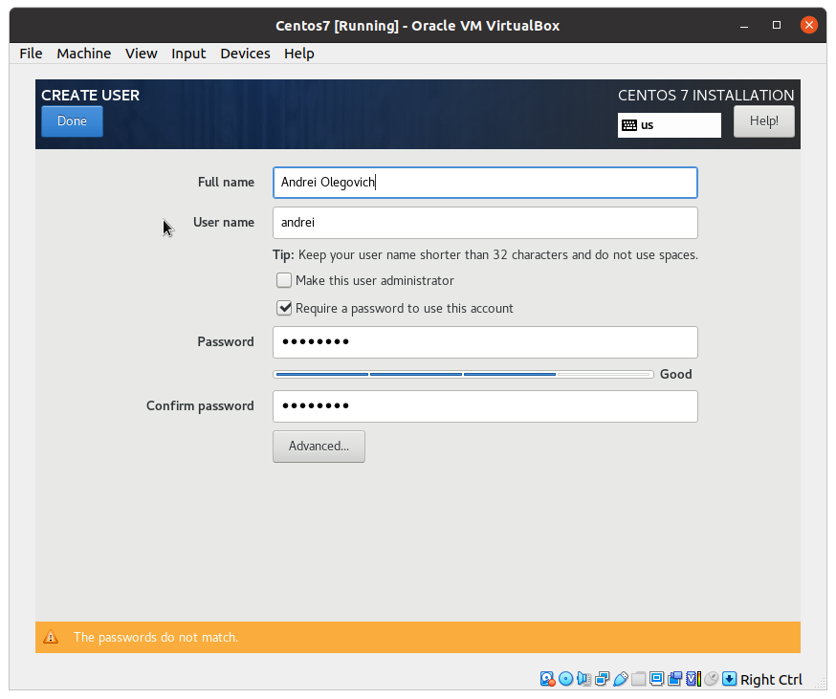Uncheck Require a password to use account
The width and height of the screenshot is (836, 699).
pos(284,308)
